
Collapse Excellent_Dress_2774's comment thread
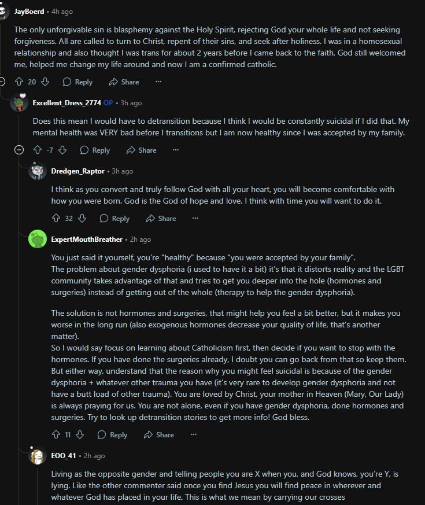point(19,150)
